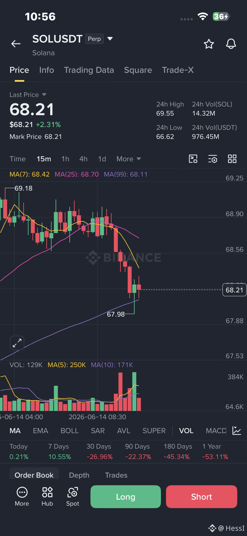Add SOLUSDT to favorites with star icon
This screenshot has height=536, width=247.
click(209, 44)
